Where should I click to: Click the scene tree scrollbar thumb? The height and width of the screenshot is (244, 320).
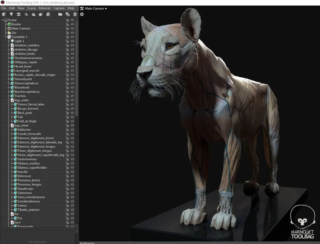point(76,69)
